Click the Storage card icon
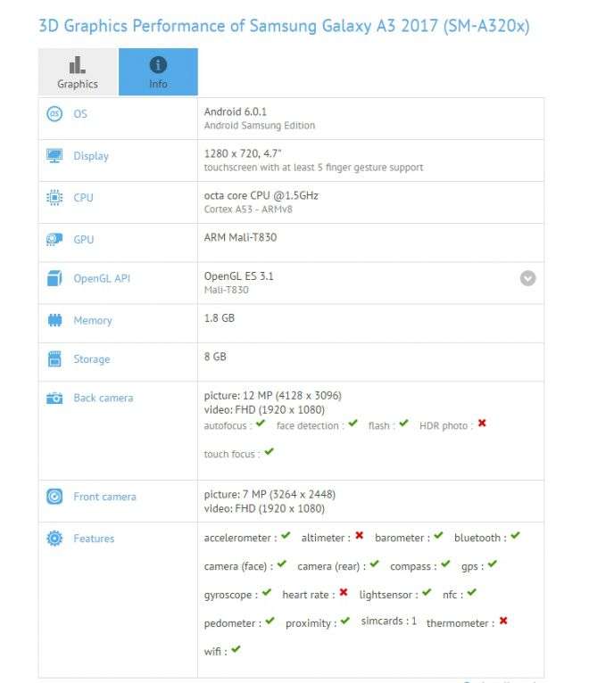The image size is (589, 683). (54, 359)
